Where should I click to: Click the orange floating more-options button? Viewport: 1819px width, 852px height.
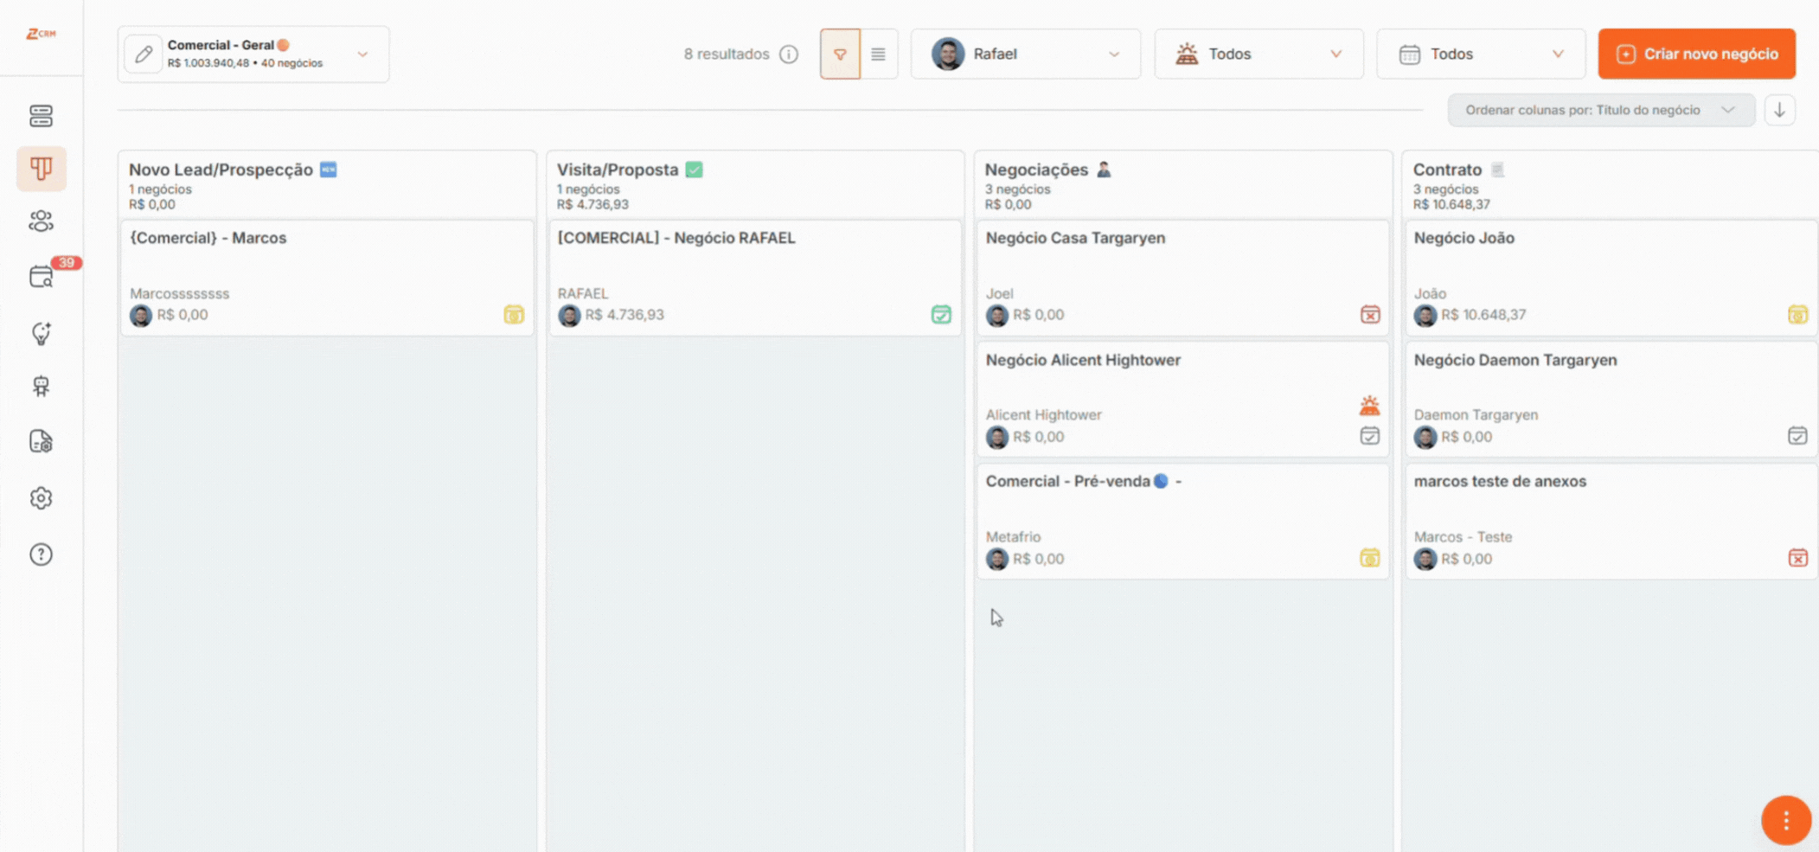[x=1785, y=820]
